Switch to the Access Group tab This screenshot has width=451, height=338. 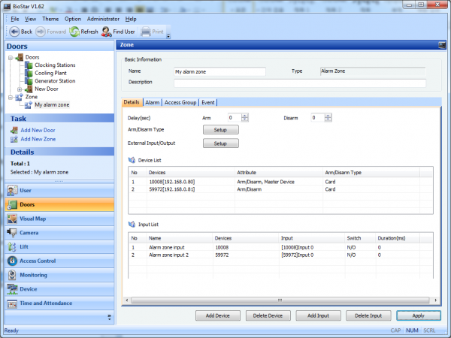click(180, 102)
